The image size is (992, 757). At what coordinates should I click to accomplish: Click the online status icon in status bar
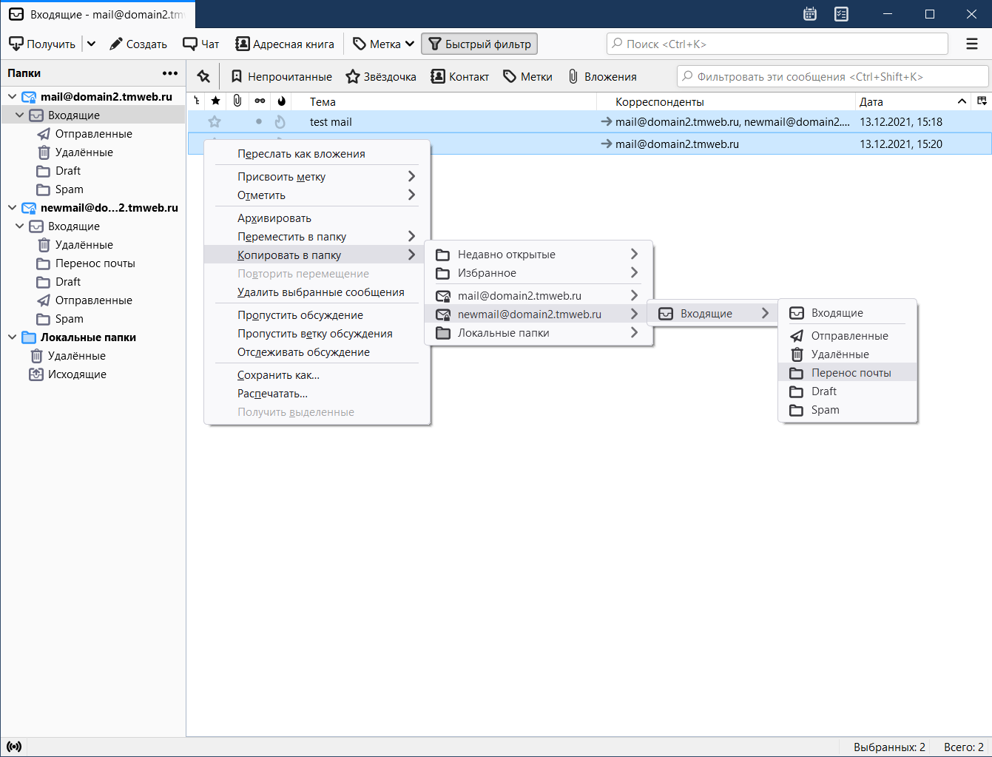(14, 747)
